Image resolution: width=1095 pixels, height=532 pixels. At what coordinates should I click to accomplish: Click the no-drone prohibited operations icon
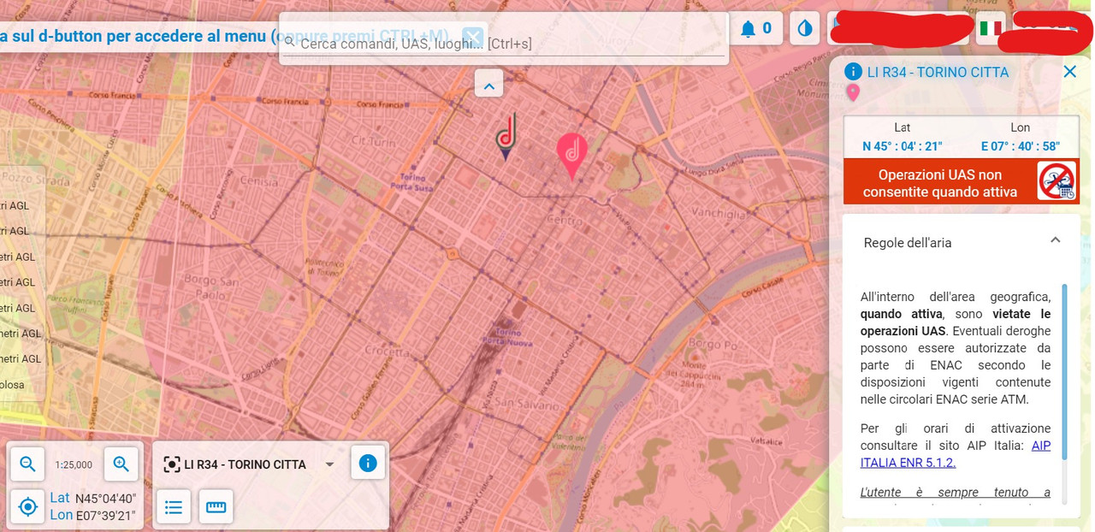(x=1057, y=181)
